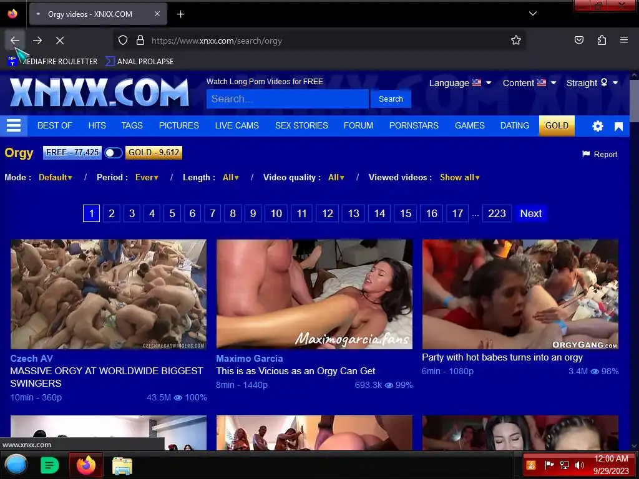
Task: Open the Viewed videos Show all dropdown
Action: point(460,178)
